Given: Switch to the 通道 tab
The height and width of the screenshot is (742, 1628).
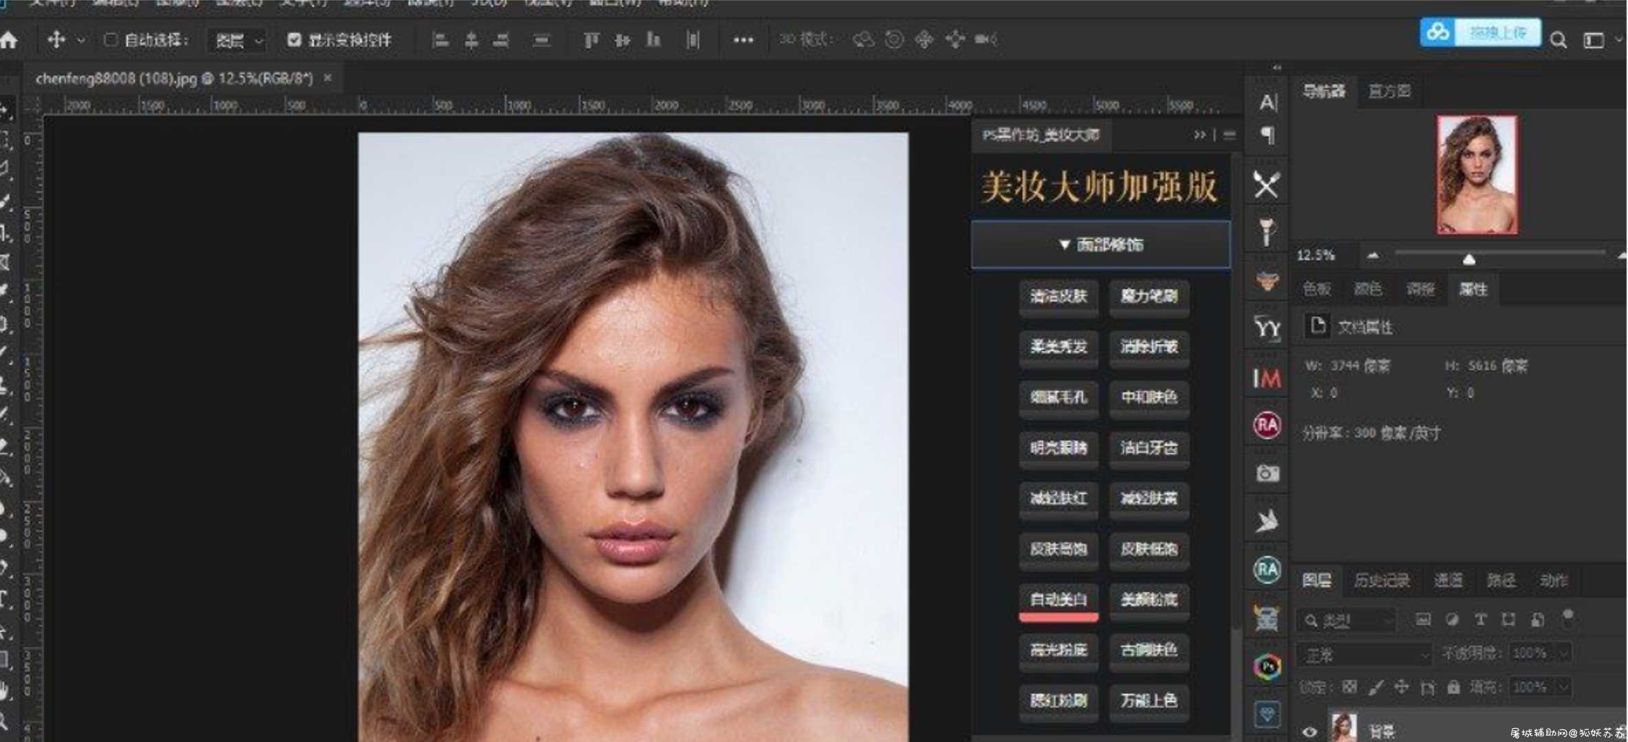Looking at the screenshot, I should click(x=1448, y=580).
